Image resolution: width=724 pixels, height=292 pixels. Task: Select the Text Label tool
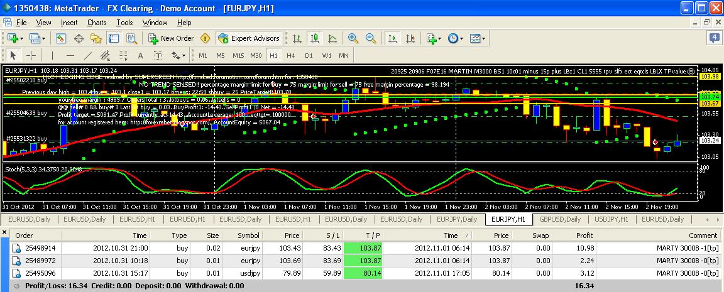tap(158, 55)
